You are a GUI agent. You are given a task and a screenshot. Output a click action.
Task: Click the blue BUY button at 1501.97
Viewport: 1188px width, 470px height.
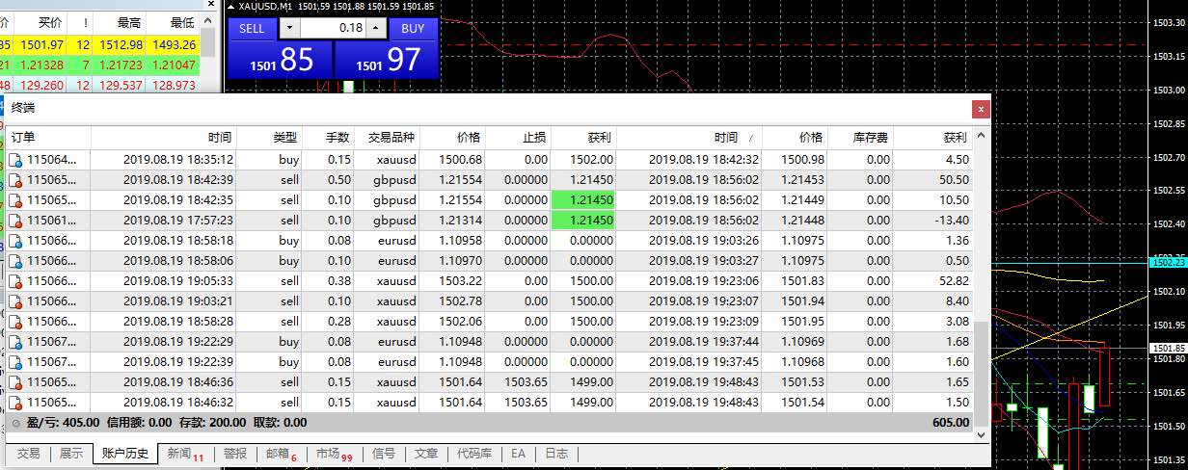(386, 60)
